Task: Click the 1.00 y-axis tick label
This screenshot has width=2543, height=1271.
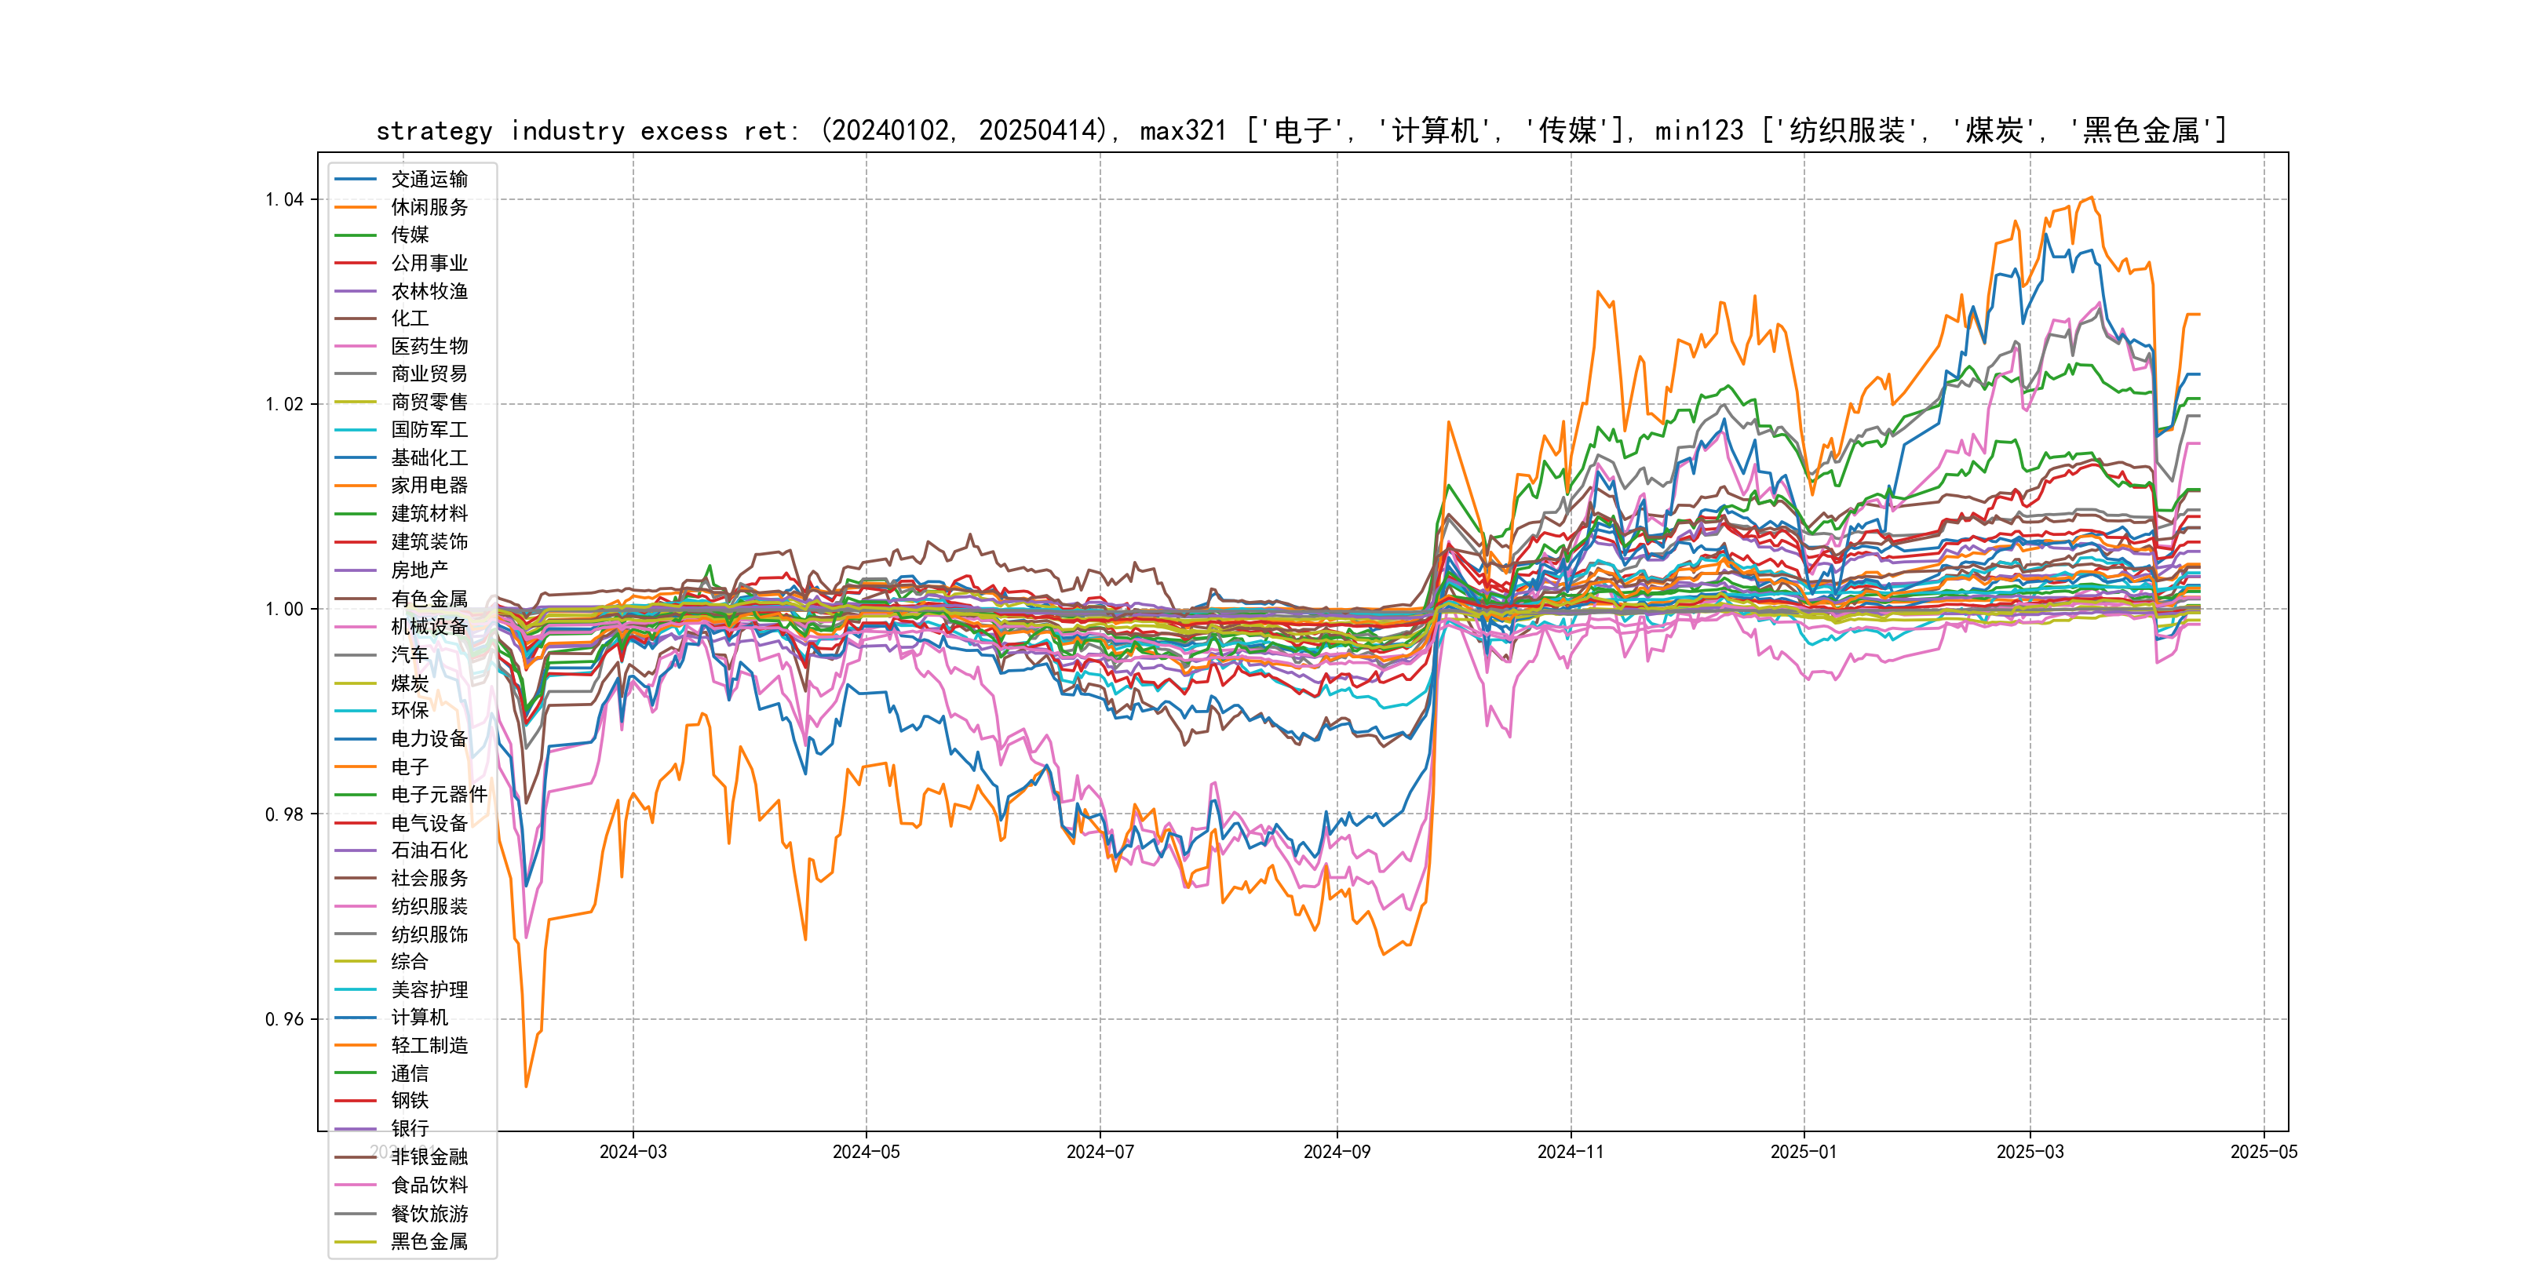Action: coord(284,609)
